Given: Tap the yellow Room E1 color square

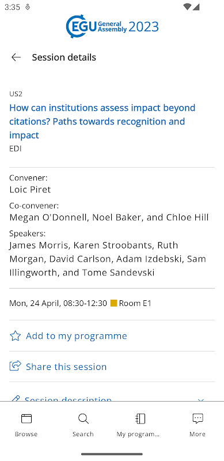Looking at the screenshot, I should [114, 303].
